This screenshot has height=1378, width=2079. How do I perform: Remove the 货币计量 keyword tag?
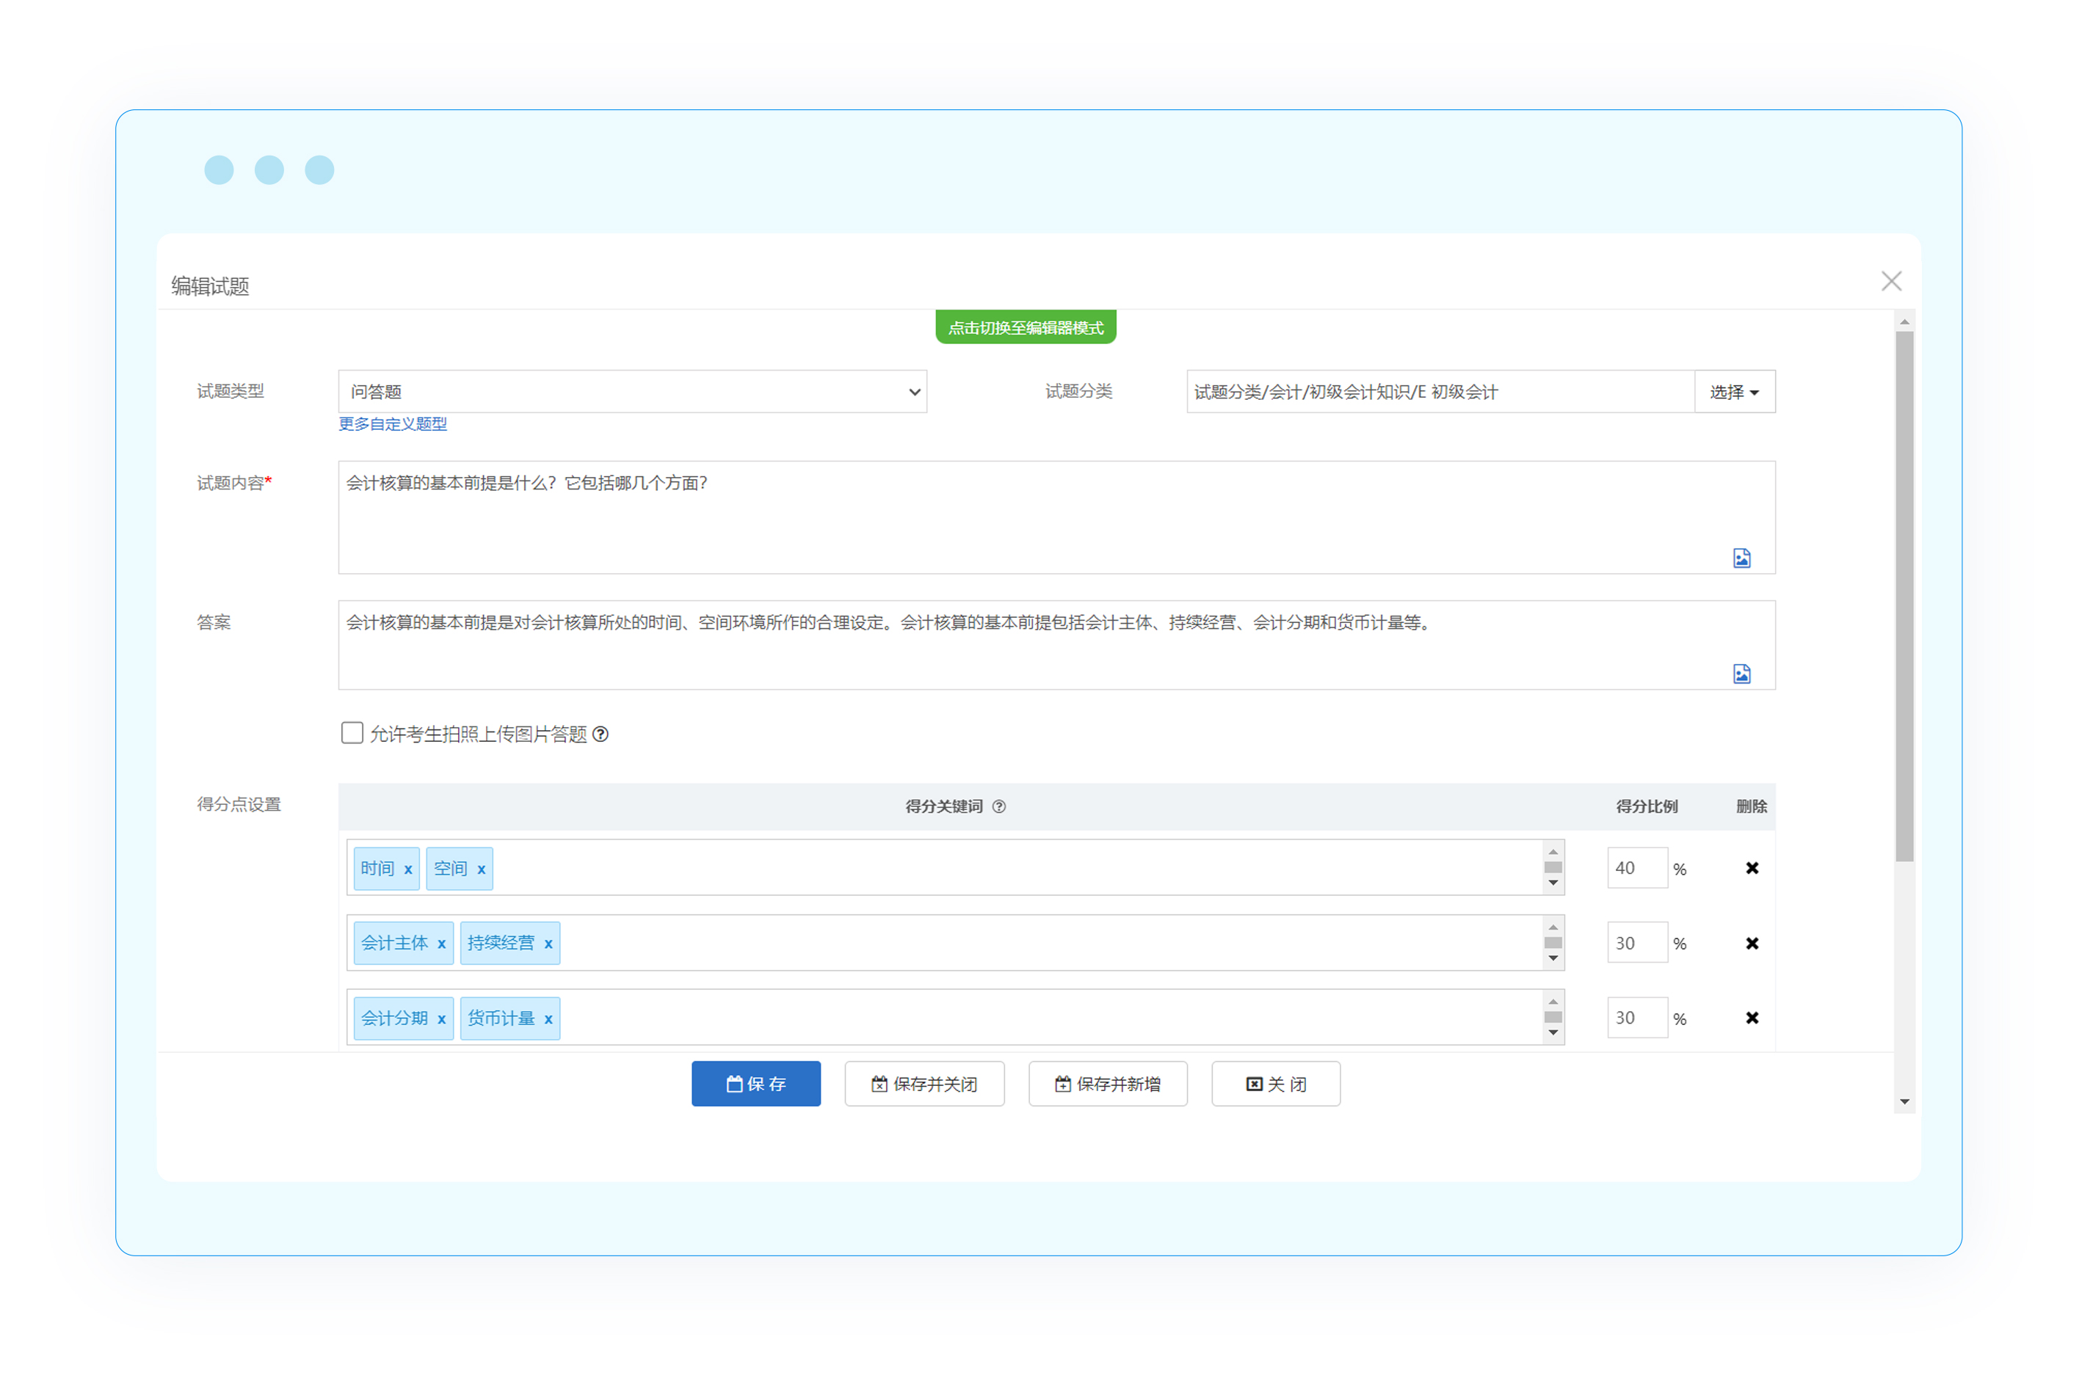(x=548, y=1019)
